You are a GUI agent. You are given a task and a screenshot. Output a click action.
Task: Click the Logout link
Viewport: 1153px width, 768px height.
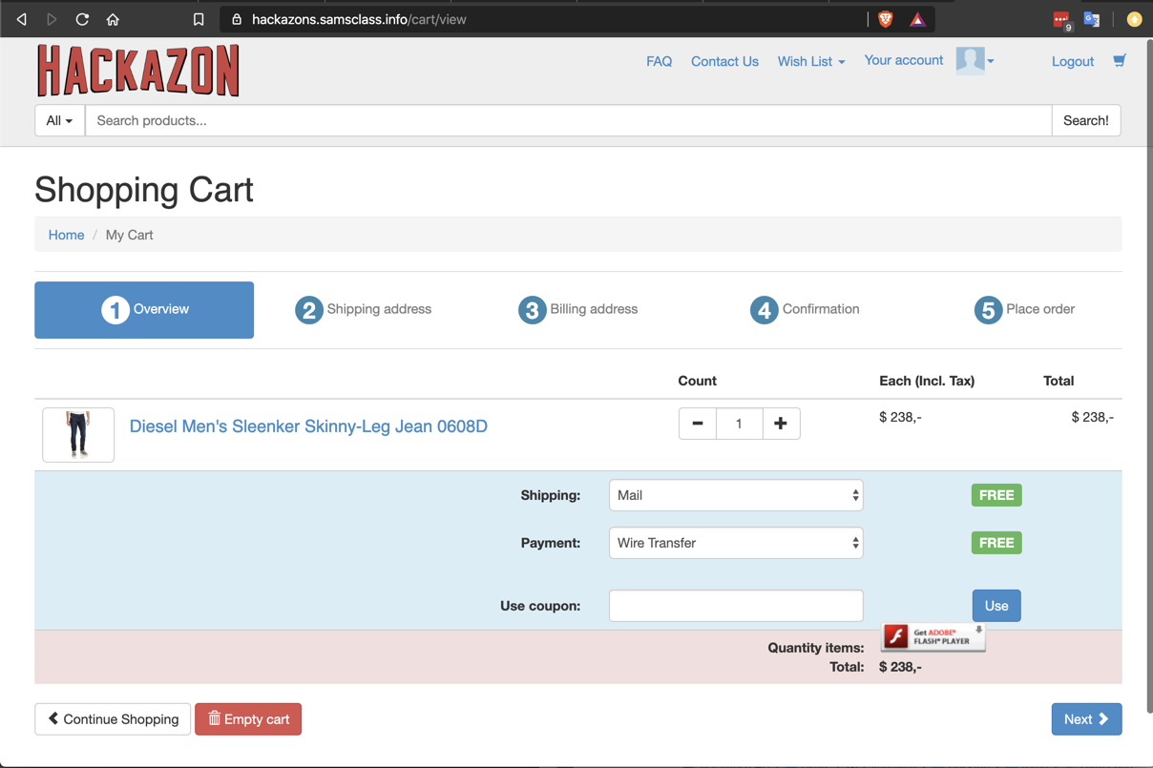[1073, 61]
